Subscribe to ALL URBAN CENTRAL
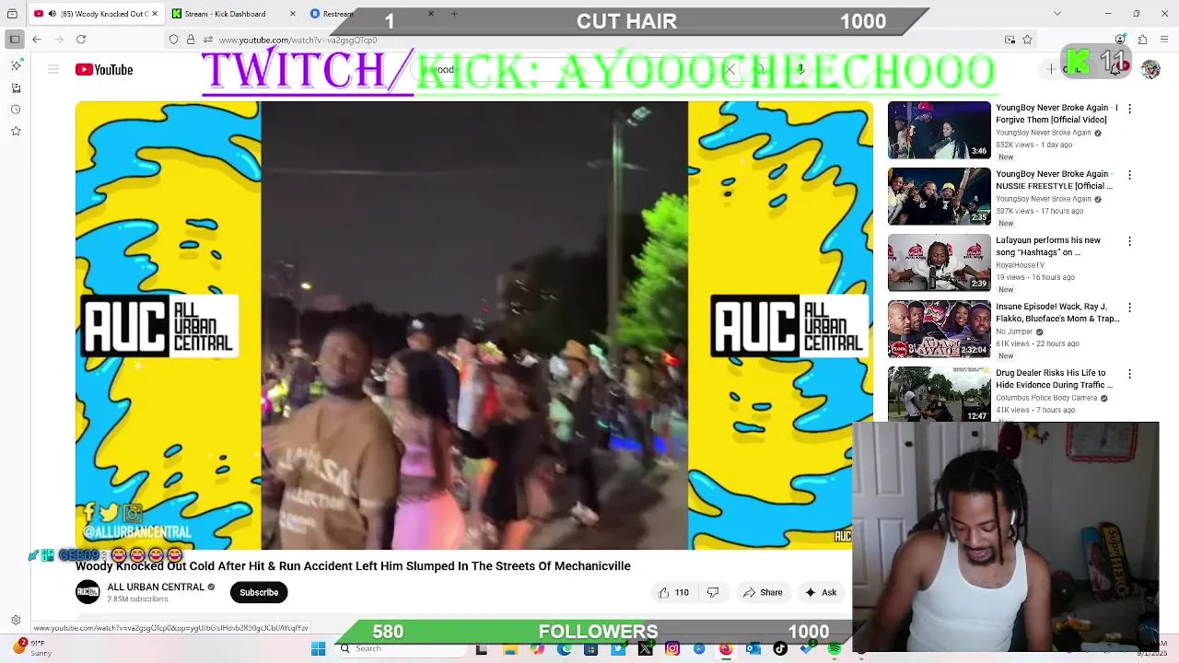Viewport: 1179px width, 663px height. 259,592
